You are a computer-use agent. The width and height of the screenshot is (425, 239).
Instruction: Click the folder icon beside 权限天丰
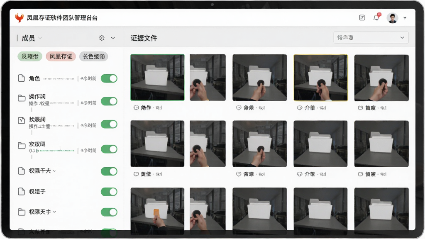[x=22, y=212]
